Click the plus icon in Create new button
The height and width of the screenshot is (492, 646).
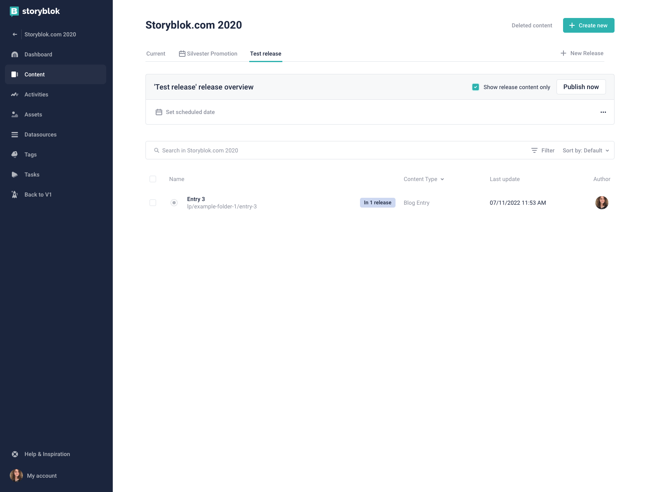pos(572,25)
